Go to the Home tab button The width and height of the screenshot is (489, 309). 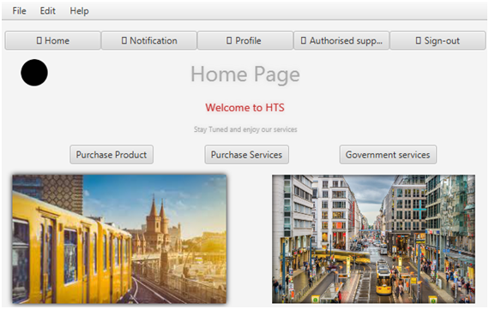pos(52,40)
